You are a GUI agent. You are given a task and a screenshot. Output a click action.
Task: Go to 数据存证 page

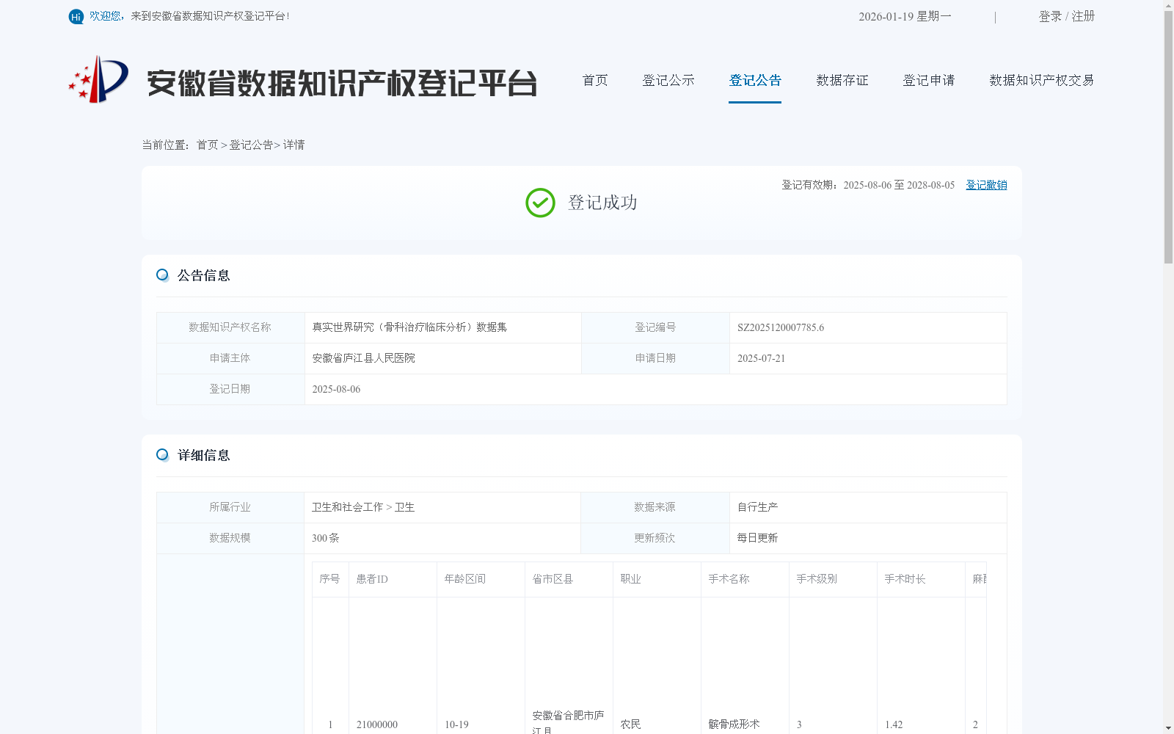pyautogui.click(x=842, y=80)
